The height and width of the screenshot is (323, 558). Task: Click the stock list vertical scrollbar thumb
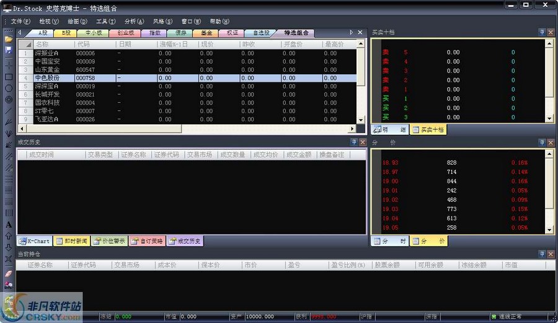tap(360, 67)
